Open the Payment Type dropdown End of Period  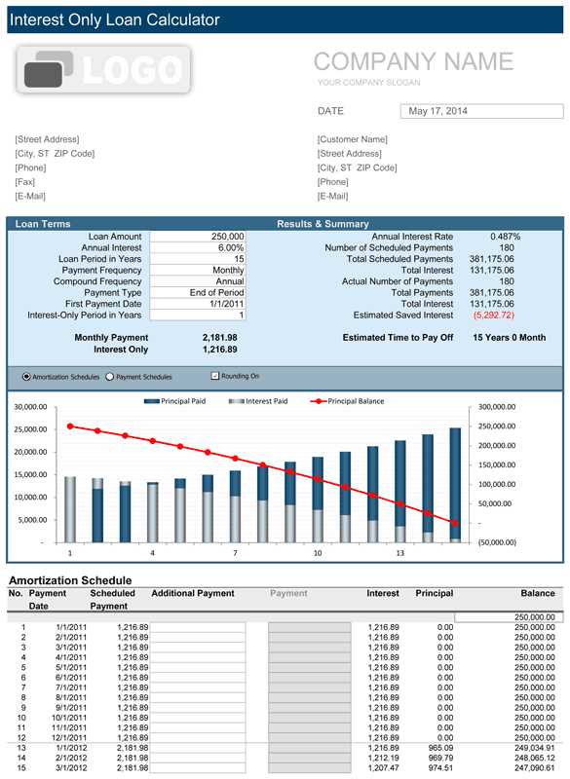point(197,293)
